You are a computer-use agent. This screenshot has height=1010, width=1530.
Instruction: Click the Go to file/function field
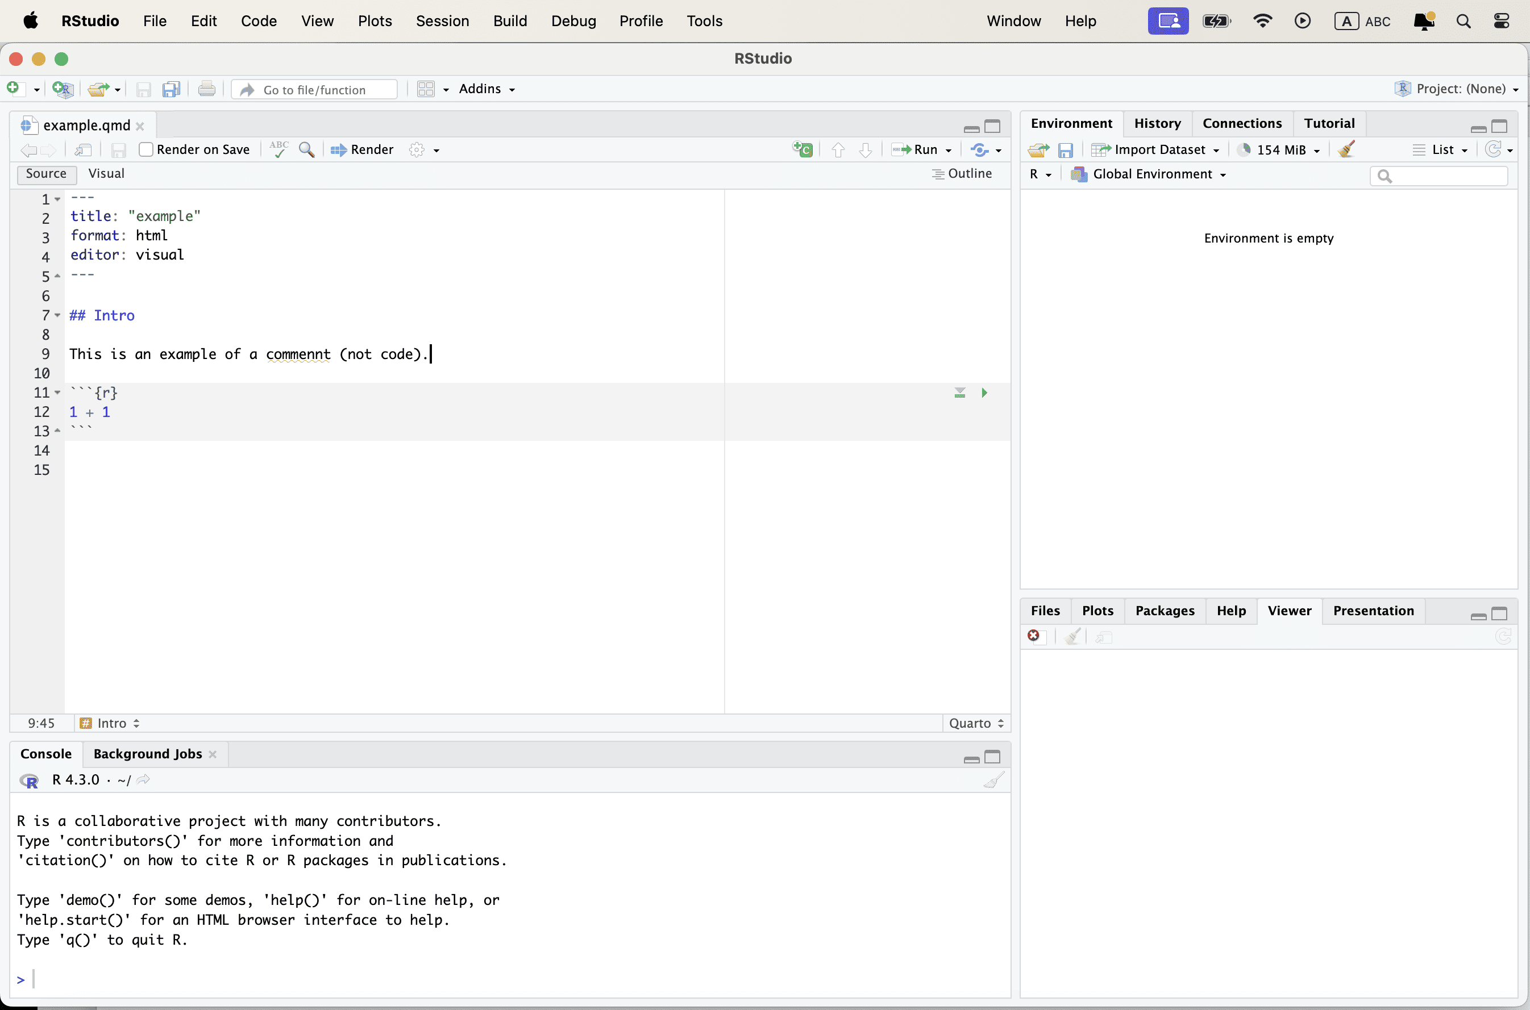point(314,90)
